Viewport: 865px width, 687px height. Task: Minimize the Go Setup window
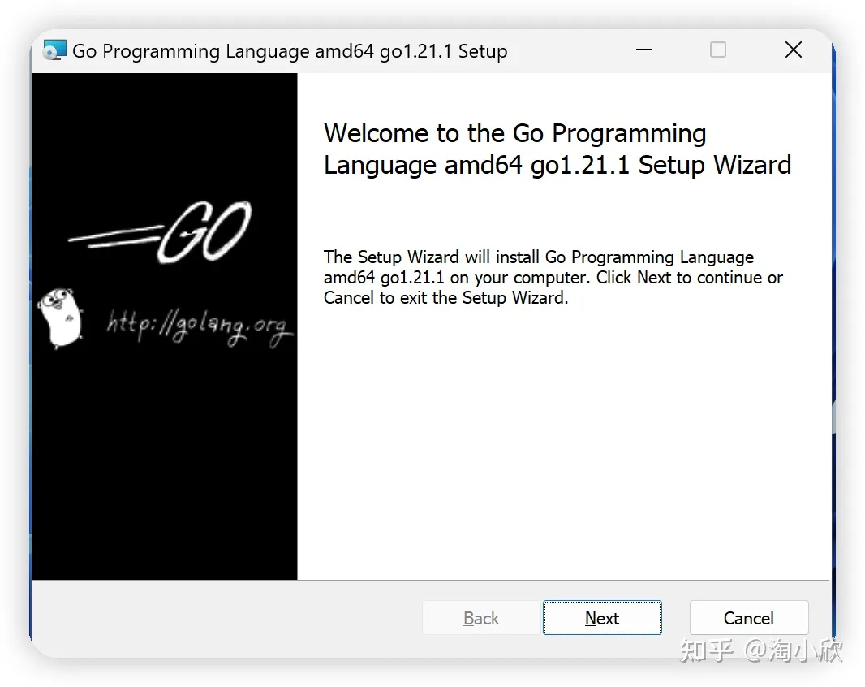[644, 50]
